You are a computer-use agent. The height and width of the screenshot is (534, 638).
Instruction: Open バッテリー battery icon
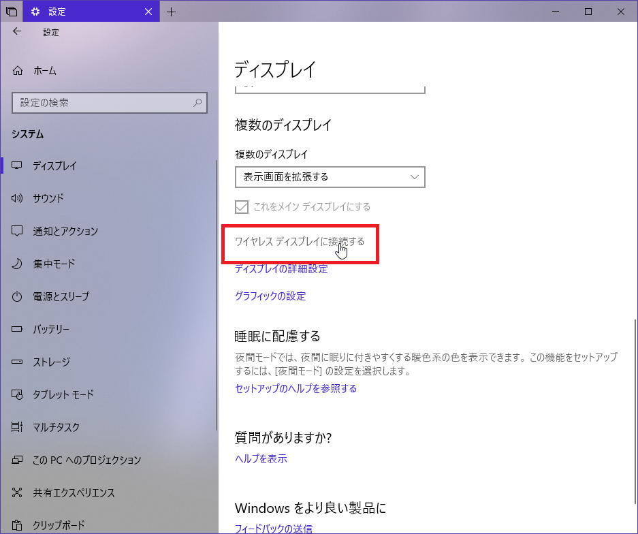pyautogui.click(x=17, y=329)
